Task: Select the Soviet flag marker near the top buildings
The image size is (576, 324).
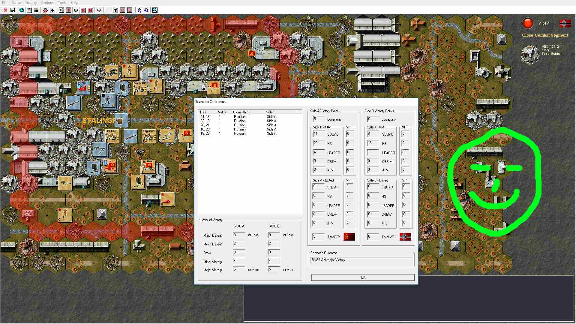Action: coord(252,53)
